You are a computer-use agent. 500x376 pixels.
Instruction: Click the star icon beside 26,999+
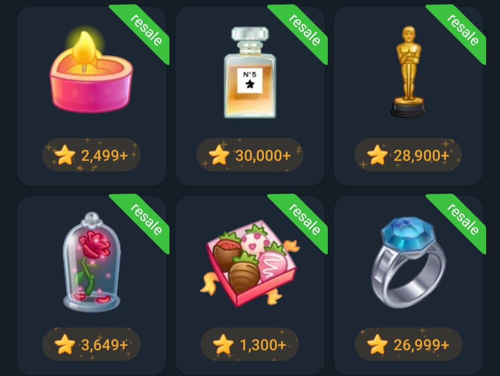(x=377, y=345)
